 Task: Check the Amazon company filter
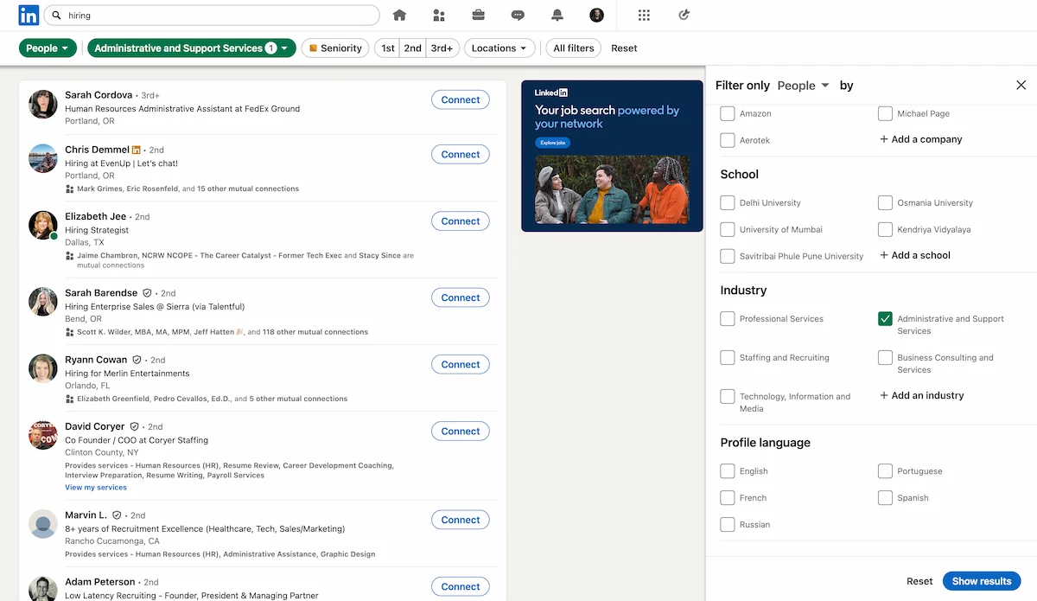click(x=727, y=113)
